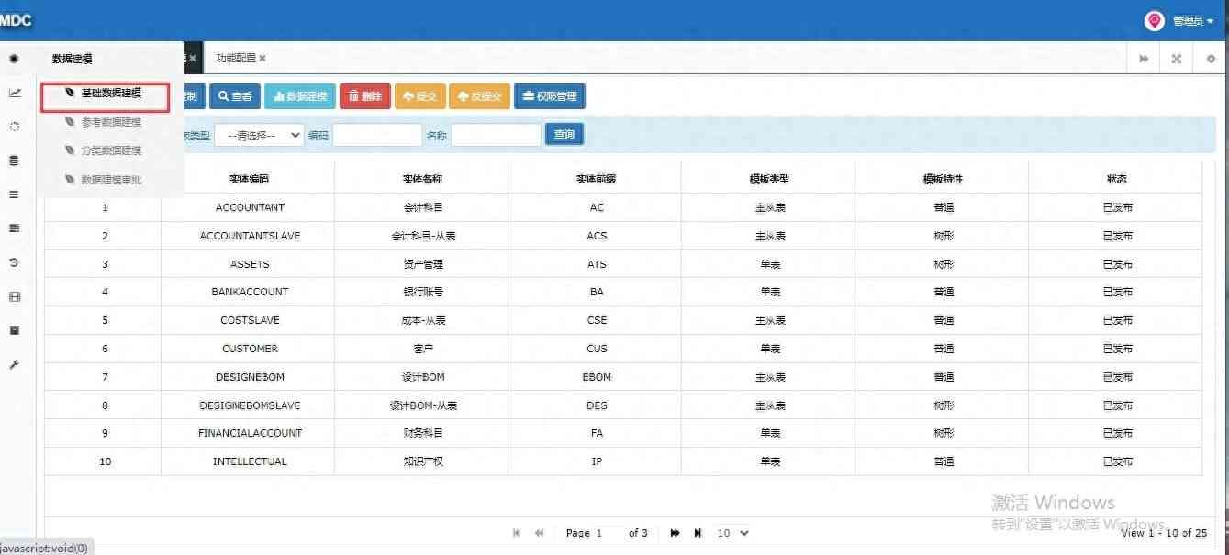Click the 反提交 unsubmit button
Image resolution: width=1229 pixels, height=555 pixels.
[479, 96]
